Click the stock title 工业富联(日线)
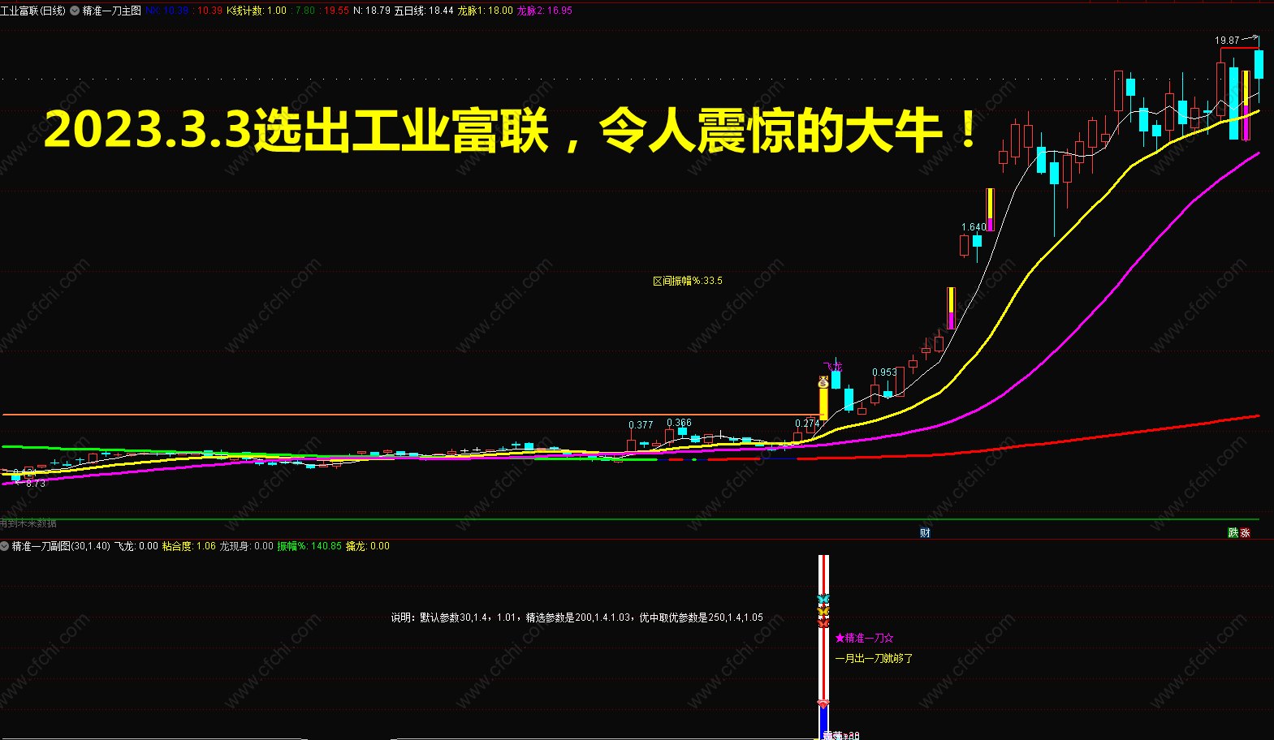Viewport: 1274px width, 740px height. 33,11
